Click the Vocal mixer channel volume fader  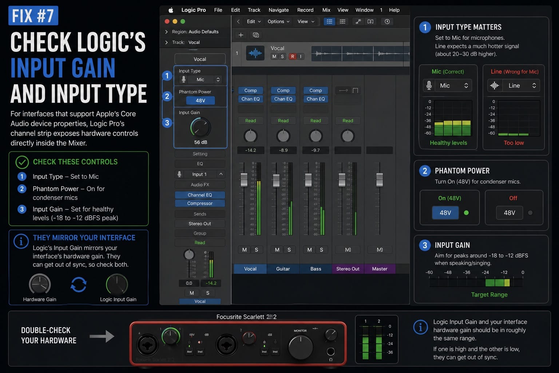244,180
